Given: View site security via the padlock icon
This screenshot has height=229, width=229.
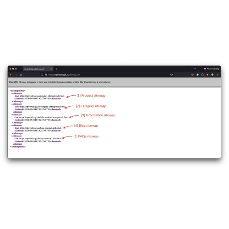Looking at the screenshot, I should tap(46, 75).
